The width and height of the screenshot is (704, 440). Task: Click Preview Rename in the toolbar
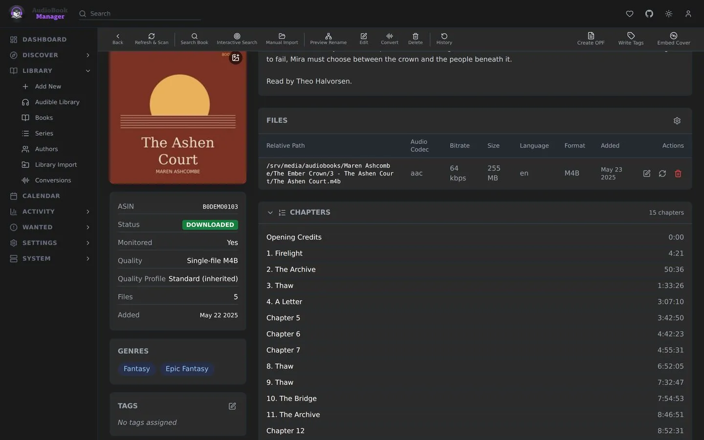329,39
